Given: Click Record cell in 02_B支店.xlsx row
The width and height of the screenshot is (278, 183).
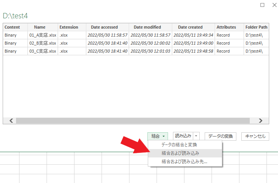Looking at the screenshot, I should [229, 43].
